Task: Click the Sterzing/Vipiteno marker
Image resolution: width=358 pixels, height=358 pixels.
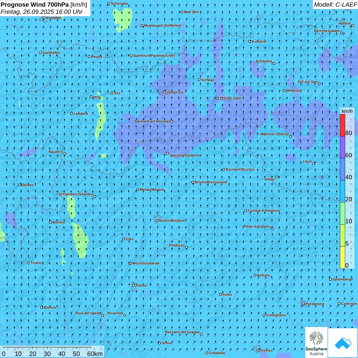Action: [x=167, y=153]
